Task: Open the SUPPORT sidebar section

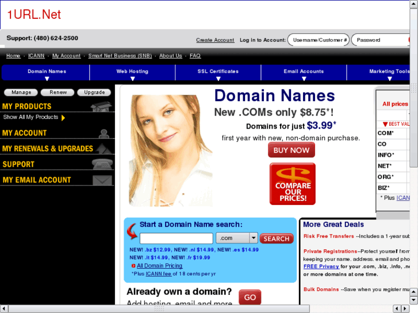Action: (18, 164)
